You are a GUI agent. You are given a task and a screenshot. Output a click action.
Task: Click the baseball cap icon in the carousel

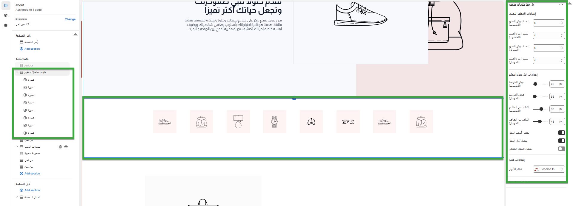pos(311,122)
